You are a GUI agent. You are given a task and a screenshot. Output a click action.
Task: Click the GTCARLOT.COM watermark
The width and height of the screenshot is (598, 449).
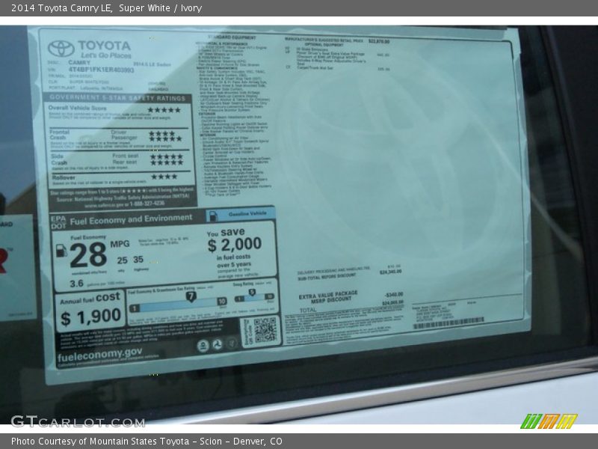point(77,421)
